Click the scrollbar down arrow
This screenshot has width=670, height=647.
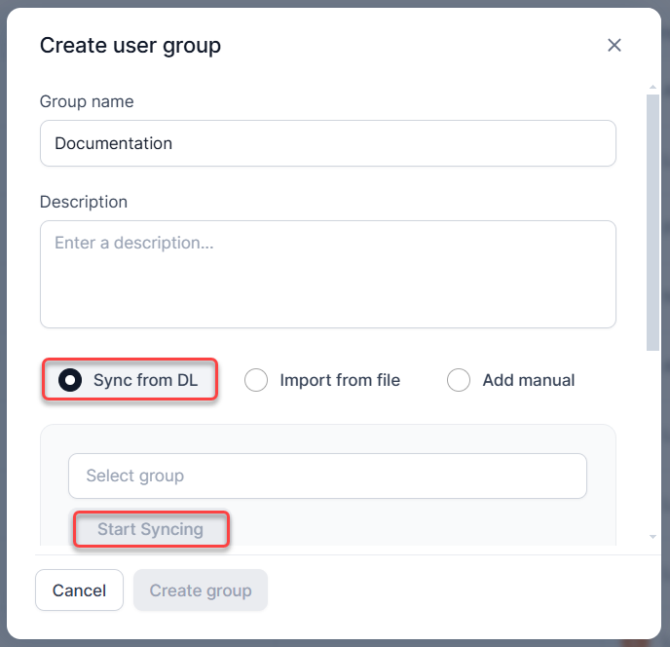(652, 537)
